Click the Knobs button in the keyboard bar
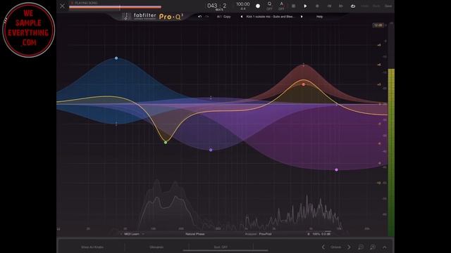The width and height of the screenshot is (451, 253). [x=92, y=247]
